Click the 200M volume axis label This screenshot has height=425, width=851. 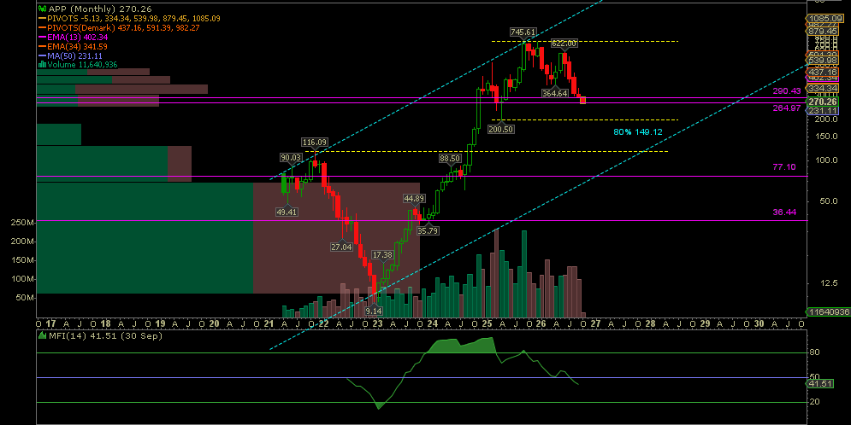[x=23, y=242]
